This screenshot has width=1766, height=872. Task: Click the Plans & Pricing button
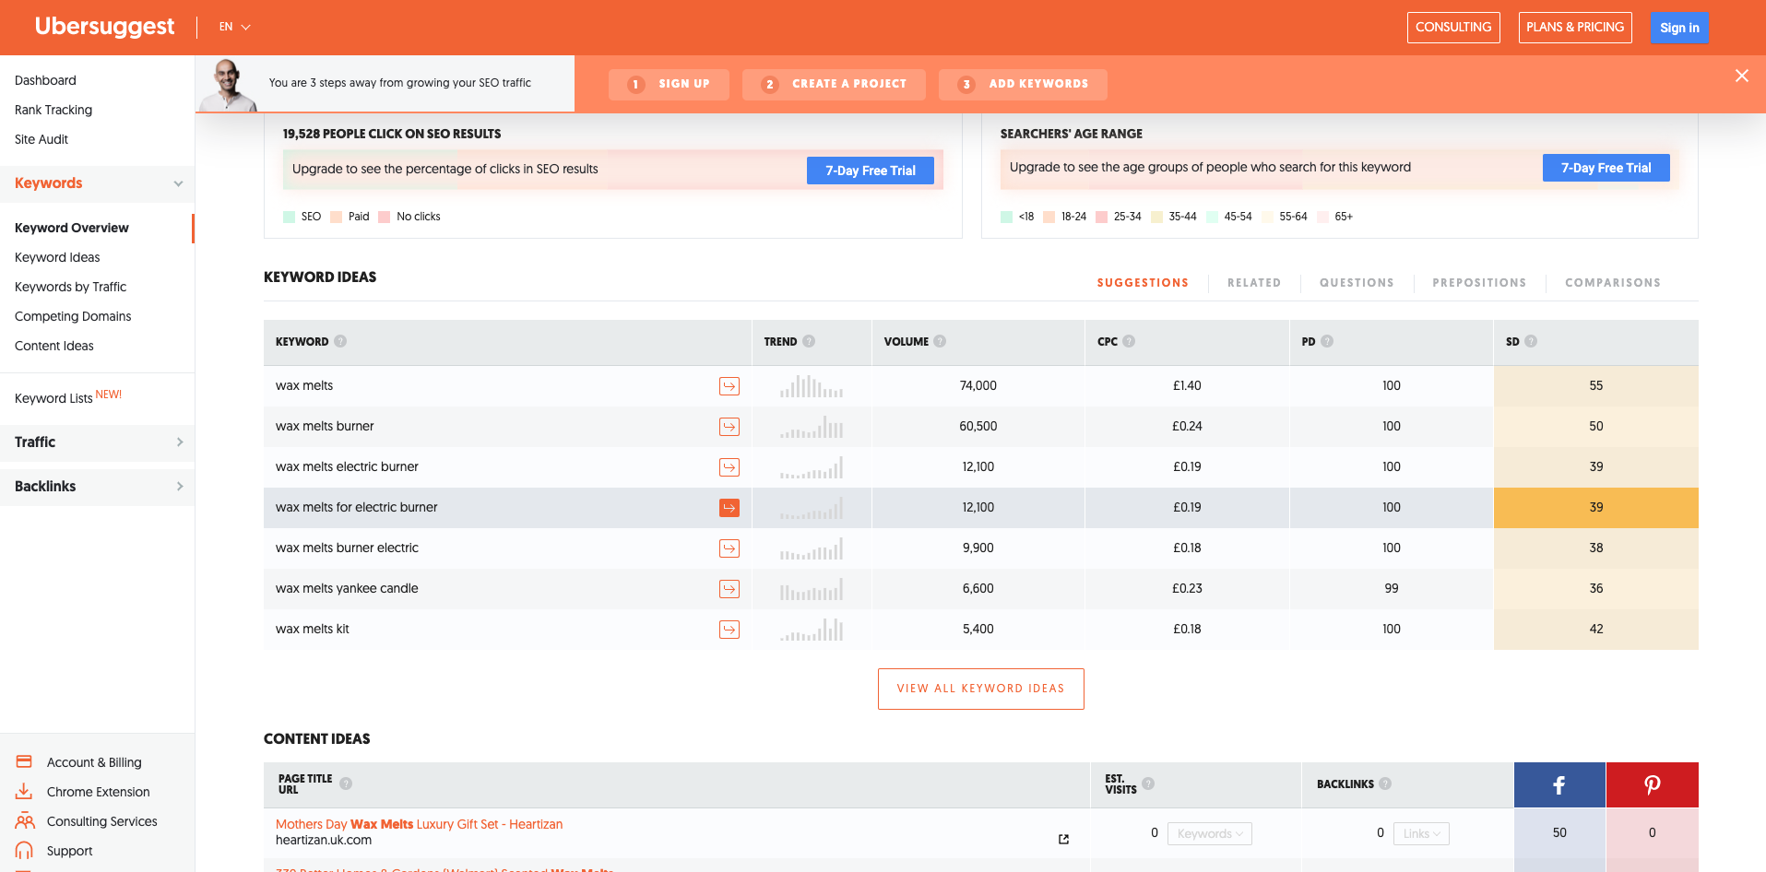pyautogui.click(x=1575, y=28)
